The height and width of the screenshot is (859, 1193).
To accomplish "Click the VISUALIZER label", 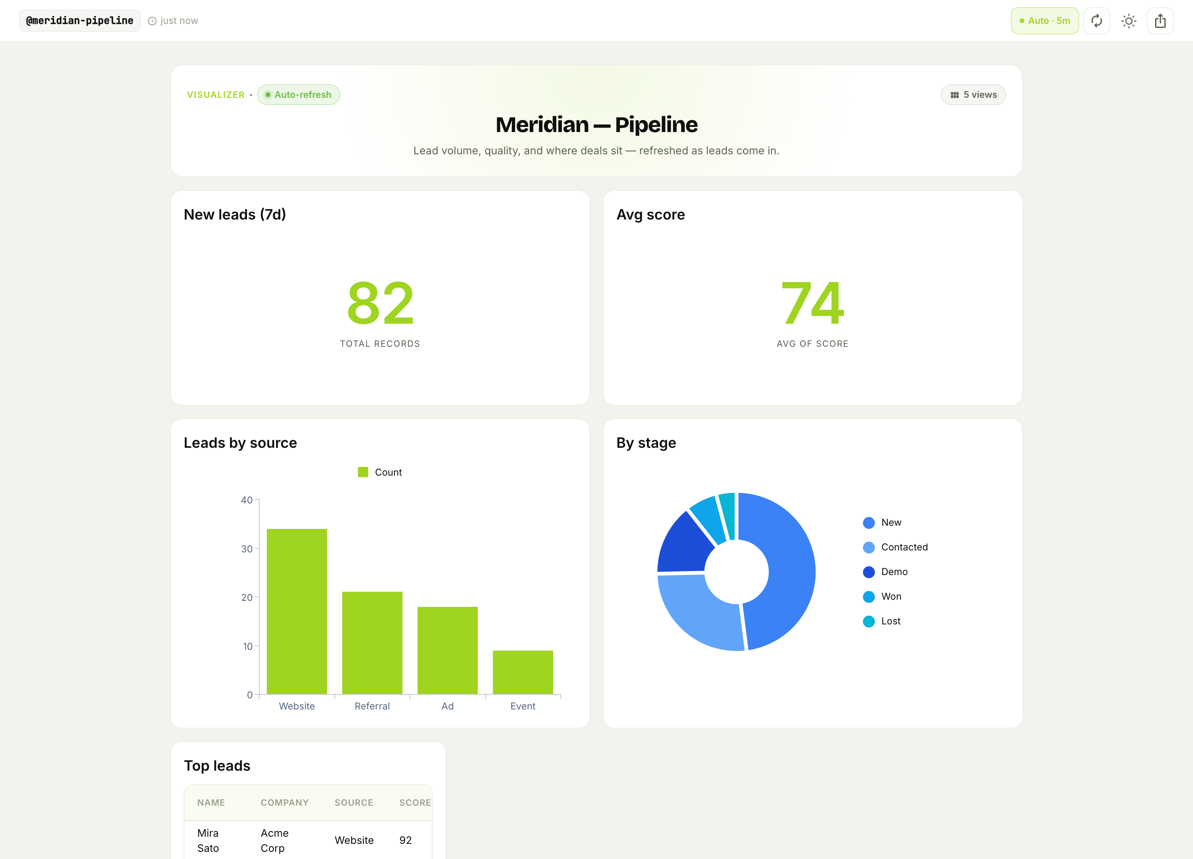I will click(216, 95).
